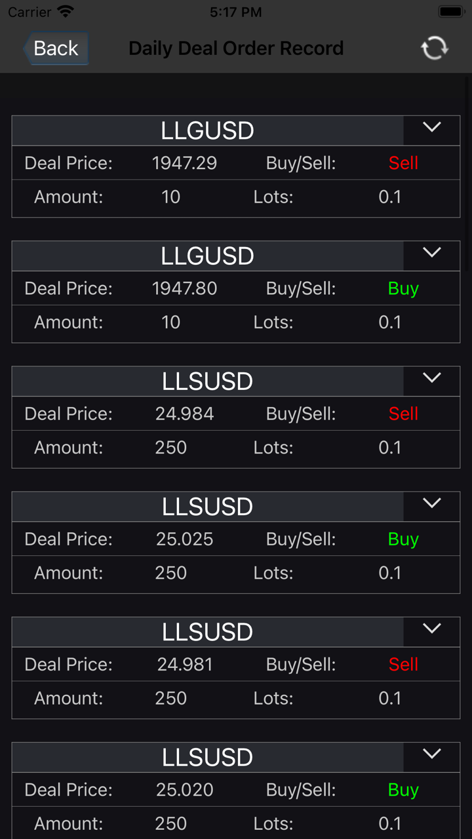Click the deal price value 24.981
Viewport: 472px width, 839px height.
[185, 665]
